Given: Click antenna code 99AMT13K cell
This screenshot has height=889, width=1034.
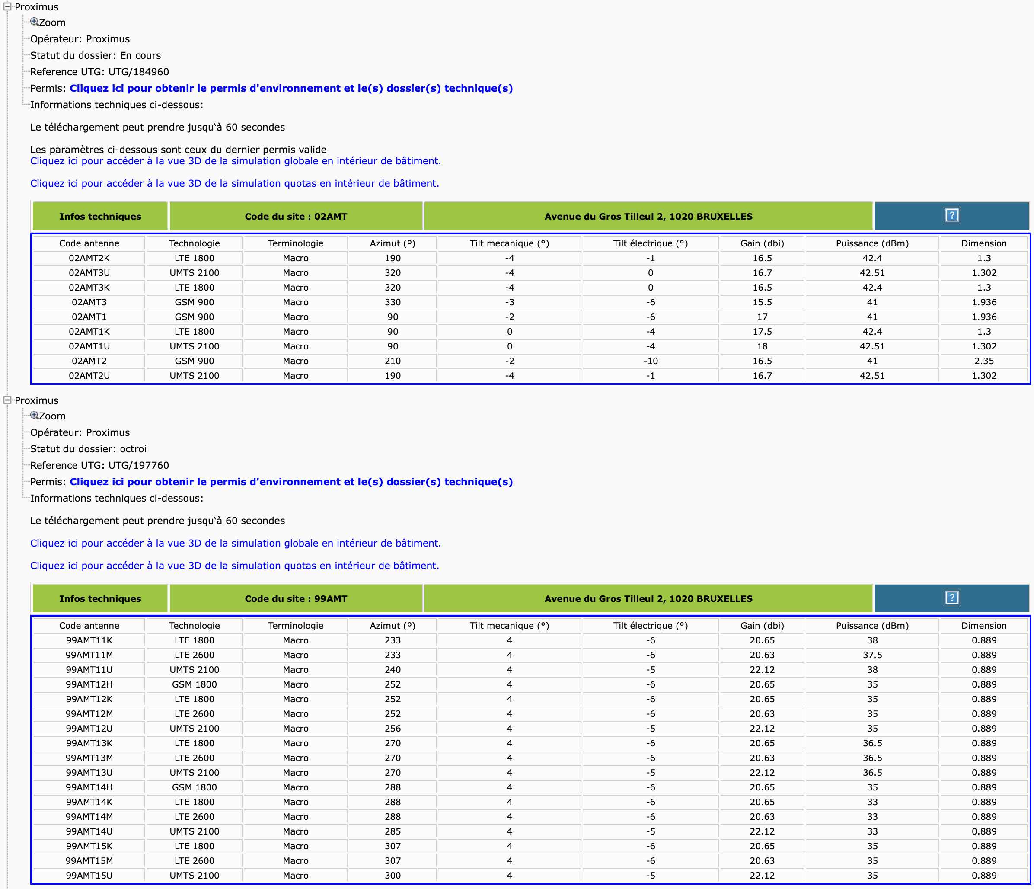Looking at the screenshot, I should coord(89,743).
